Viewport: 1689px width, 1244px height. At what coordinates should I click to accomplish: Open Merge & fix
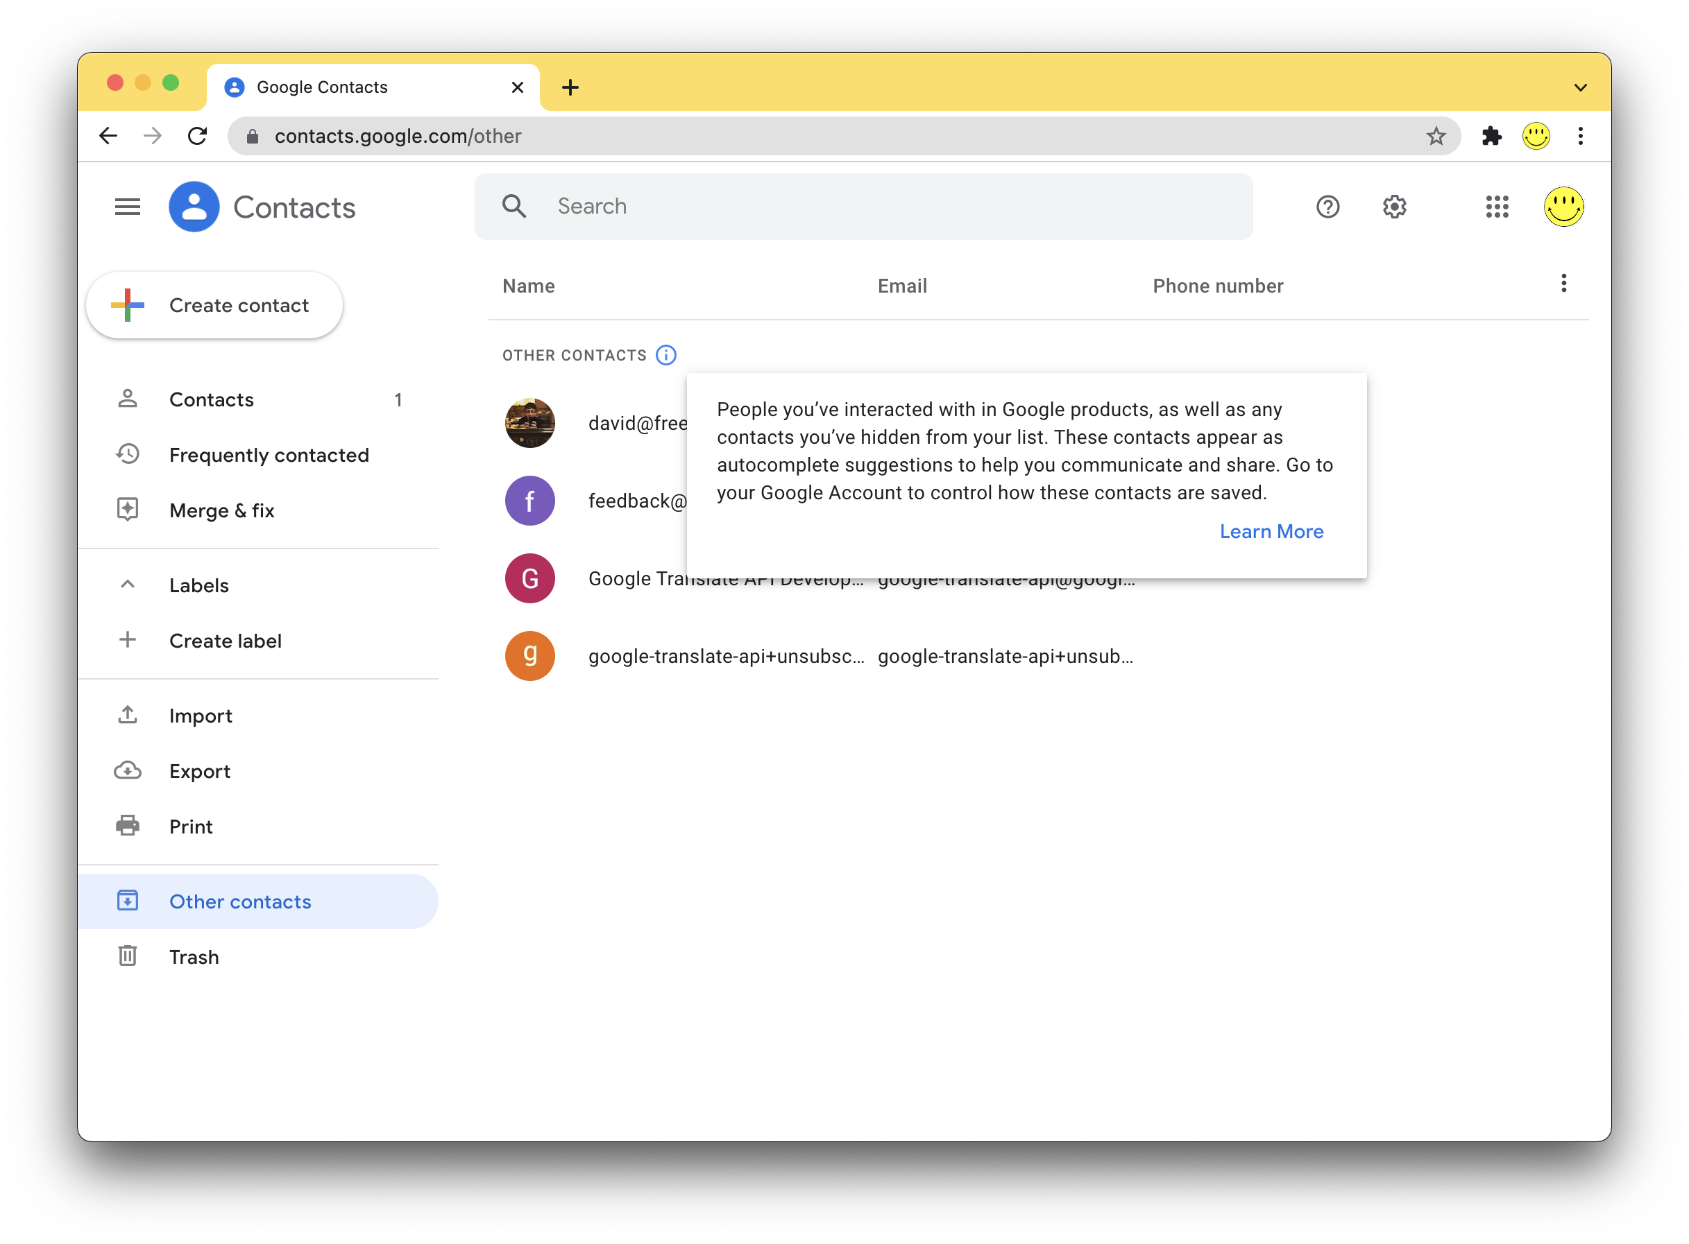pos(257,510)
